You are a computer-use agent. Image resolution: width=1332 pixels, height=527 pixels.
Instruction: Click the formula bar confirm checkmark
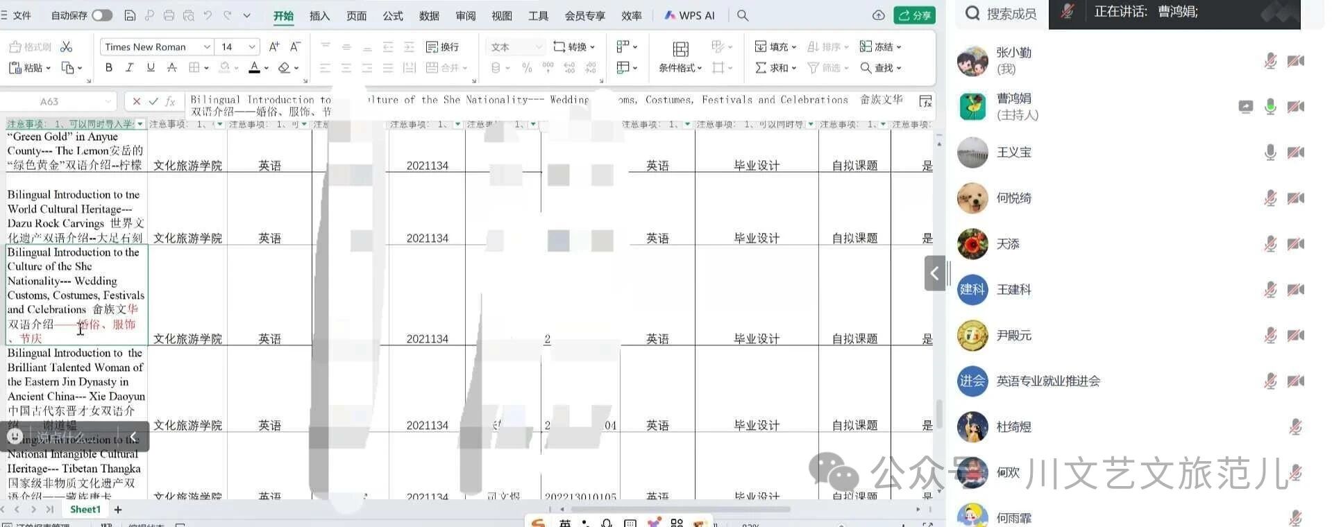click(x=153, y=101)
